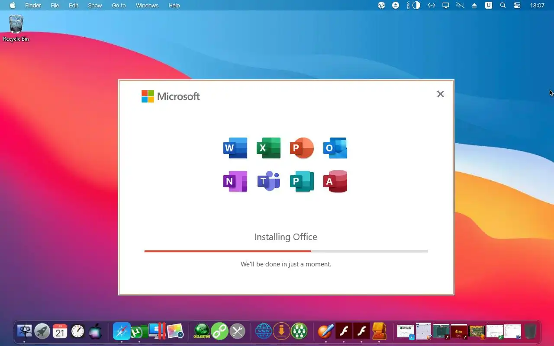Click the Excel icon in the installer
This screenshot has height=346, width=554.
[268, 148]
